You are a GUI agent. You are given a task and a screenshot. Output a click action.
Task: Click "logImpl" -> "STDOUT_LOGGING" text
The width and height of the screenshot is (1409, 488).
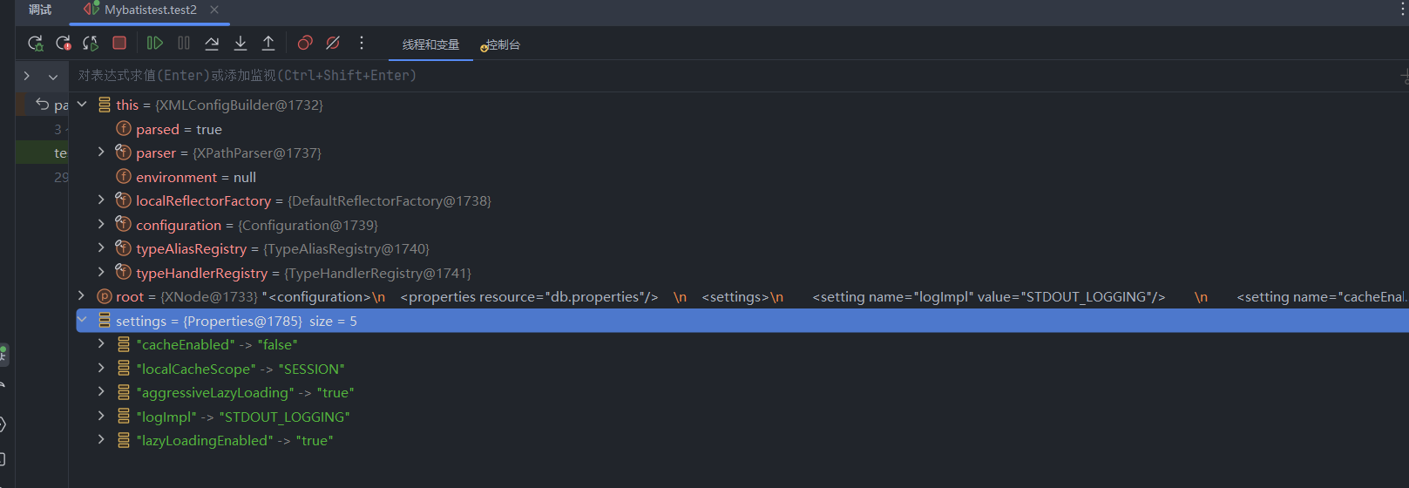(243, 417)
